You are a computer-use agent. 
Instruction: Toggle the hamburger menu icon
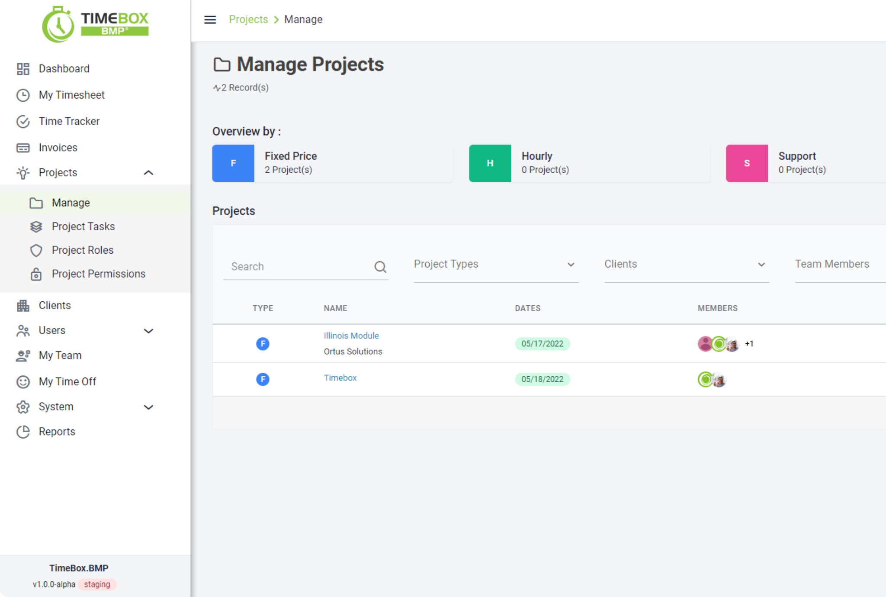tap(210, 19)
